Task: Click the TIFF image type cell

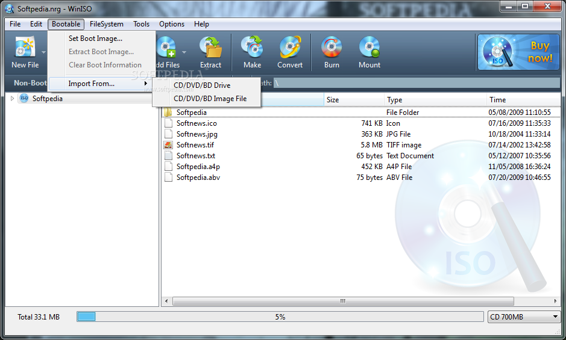Action: 404,145
